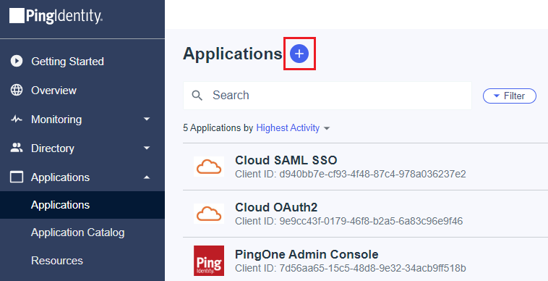This screenshot has width=548, height=281.
Task: Click the Overview globe icon
Action: 17,90
